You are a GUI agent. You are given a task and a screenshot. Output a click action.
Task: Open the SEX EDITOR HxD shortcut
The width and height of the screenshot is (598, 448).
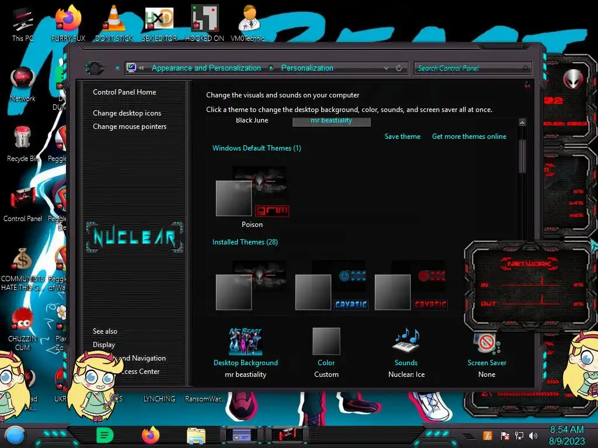(159, 23)
